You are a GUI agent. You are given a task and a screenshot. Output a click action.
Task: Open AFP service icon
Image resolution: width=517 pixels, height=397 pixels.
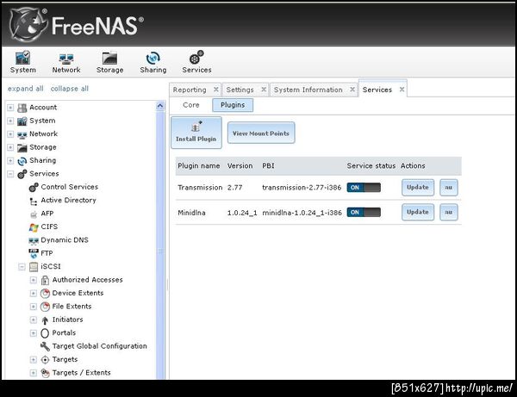(x=34, y=214)
